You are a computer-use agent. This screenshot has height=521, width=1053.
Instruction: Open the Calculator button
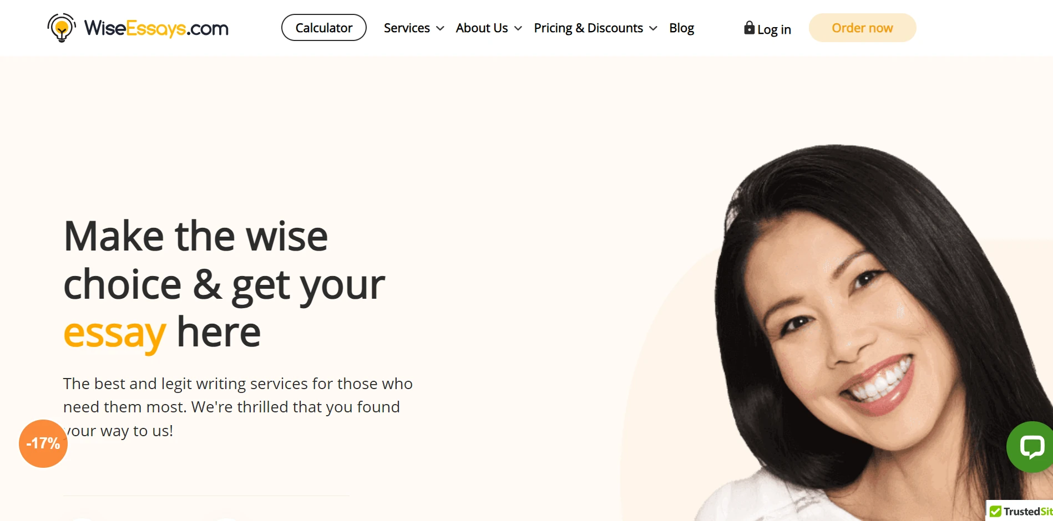point(324,28)
